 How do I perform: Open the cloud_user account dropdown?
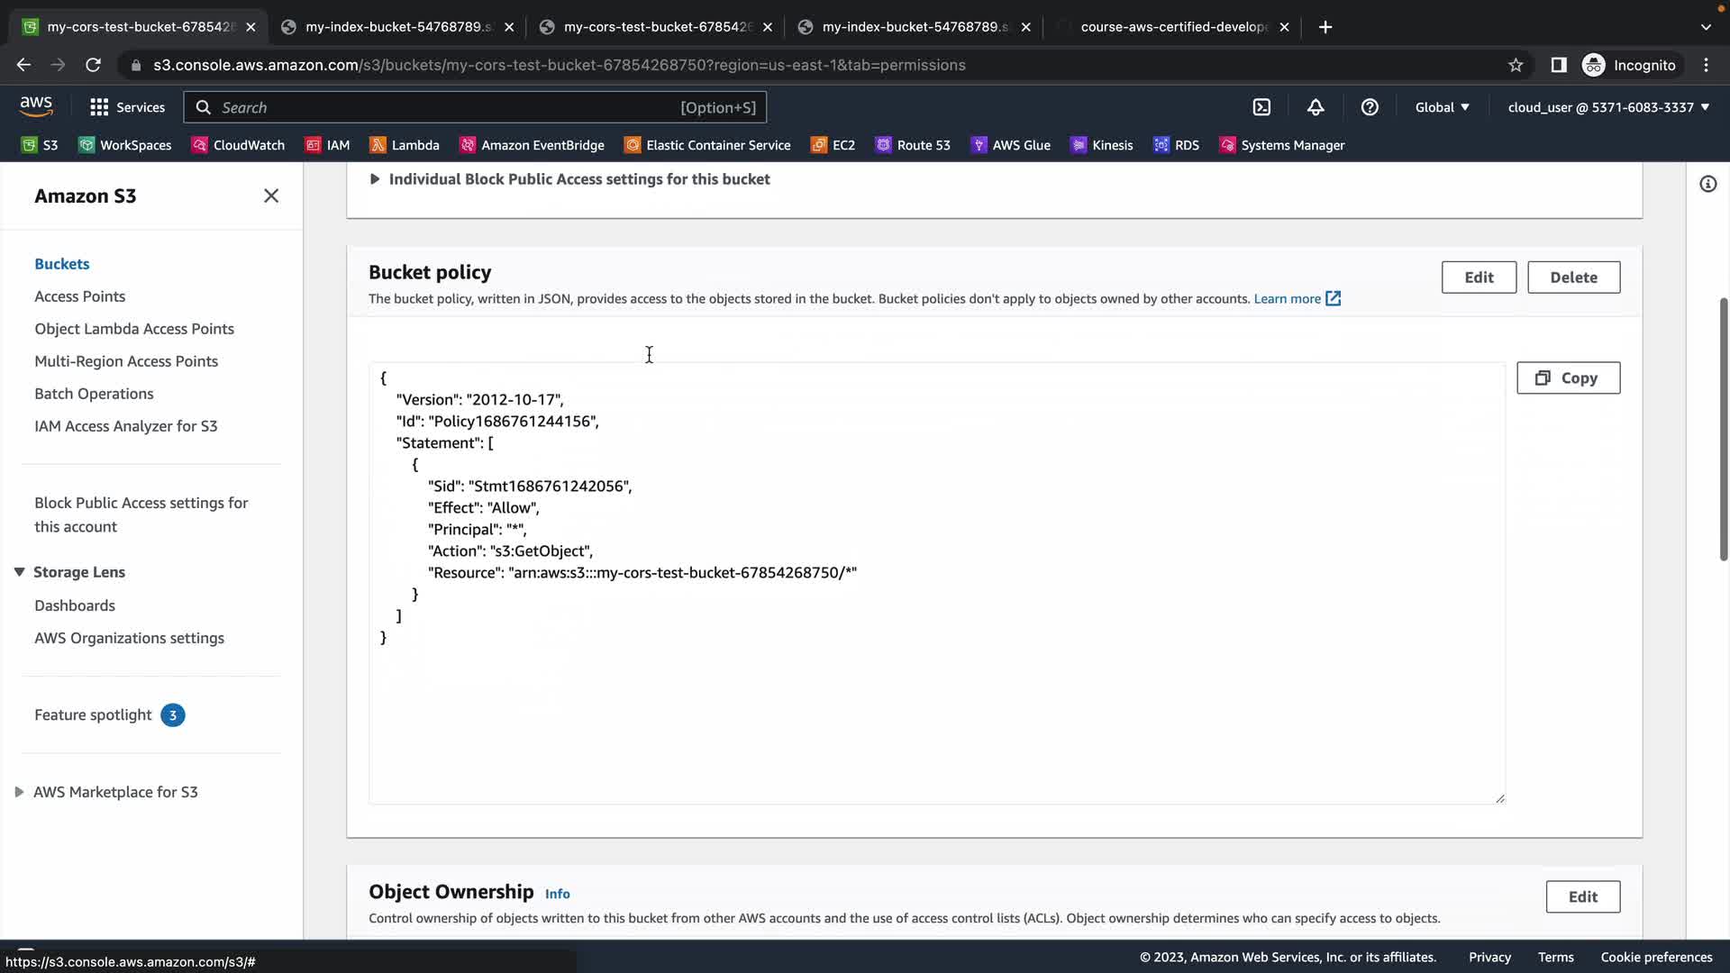(1608, 107)
